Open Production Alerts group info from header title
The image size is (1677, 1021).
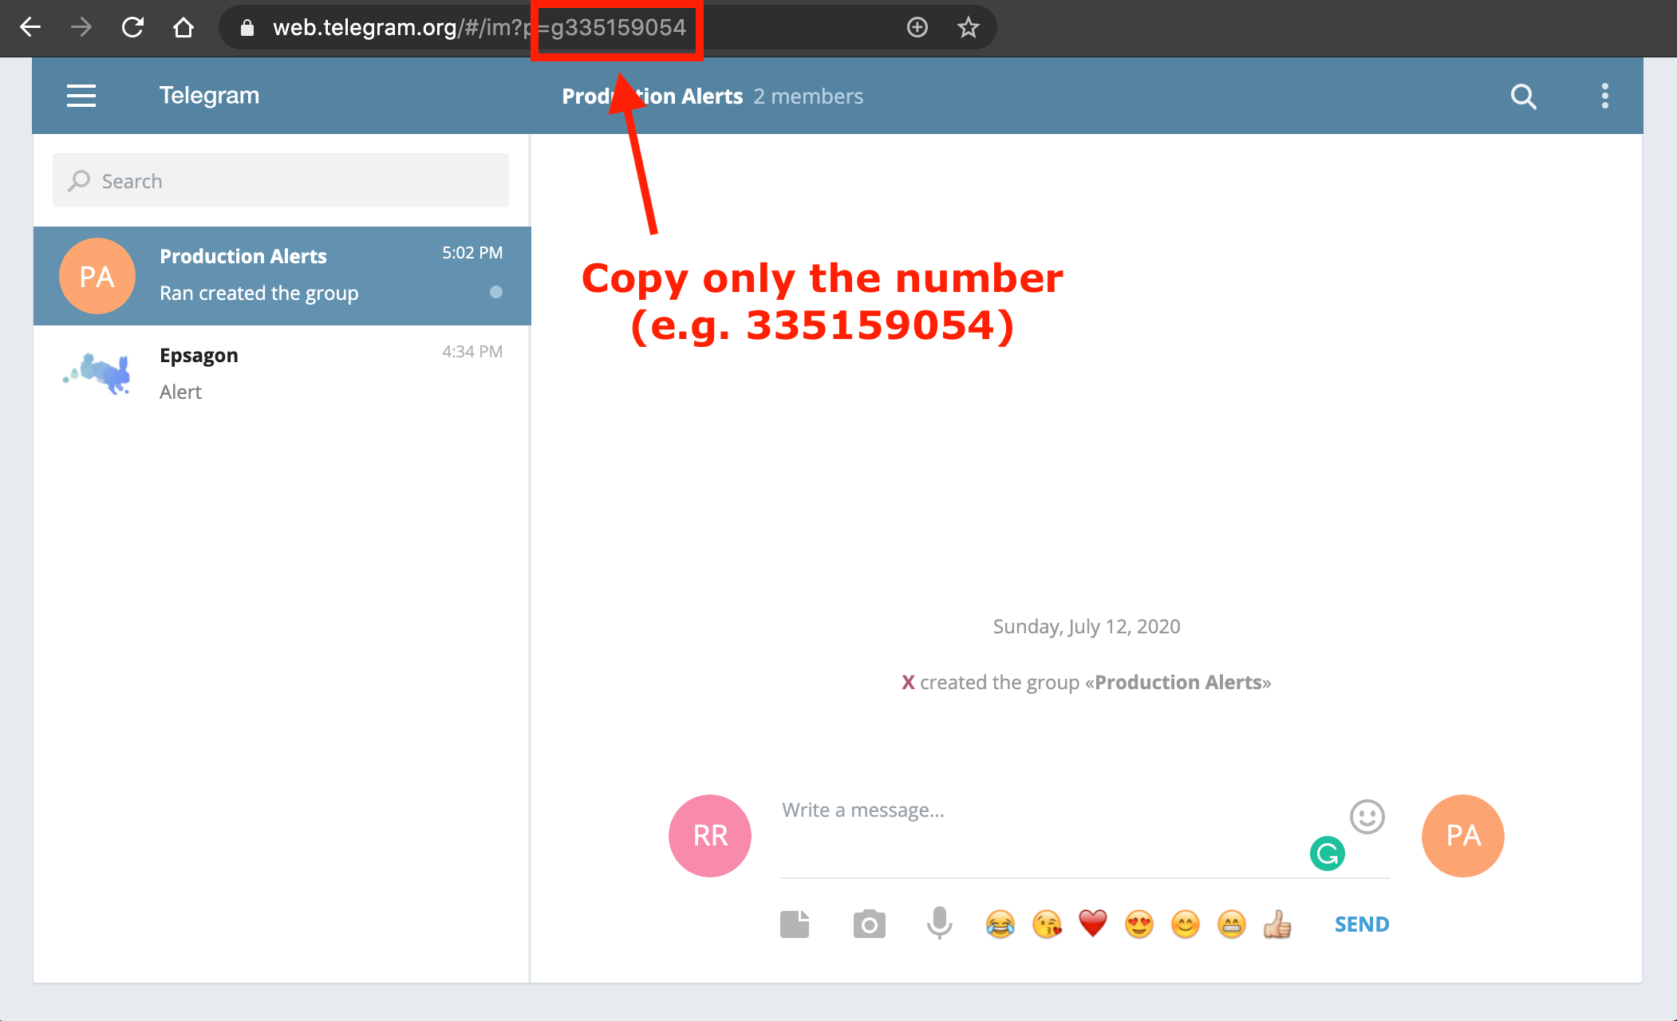coord(653,97)
